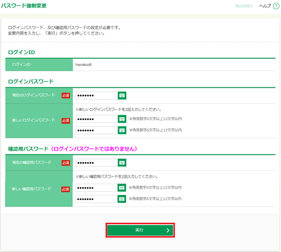Focus the second new confirmation password field

tap(97, 199)
